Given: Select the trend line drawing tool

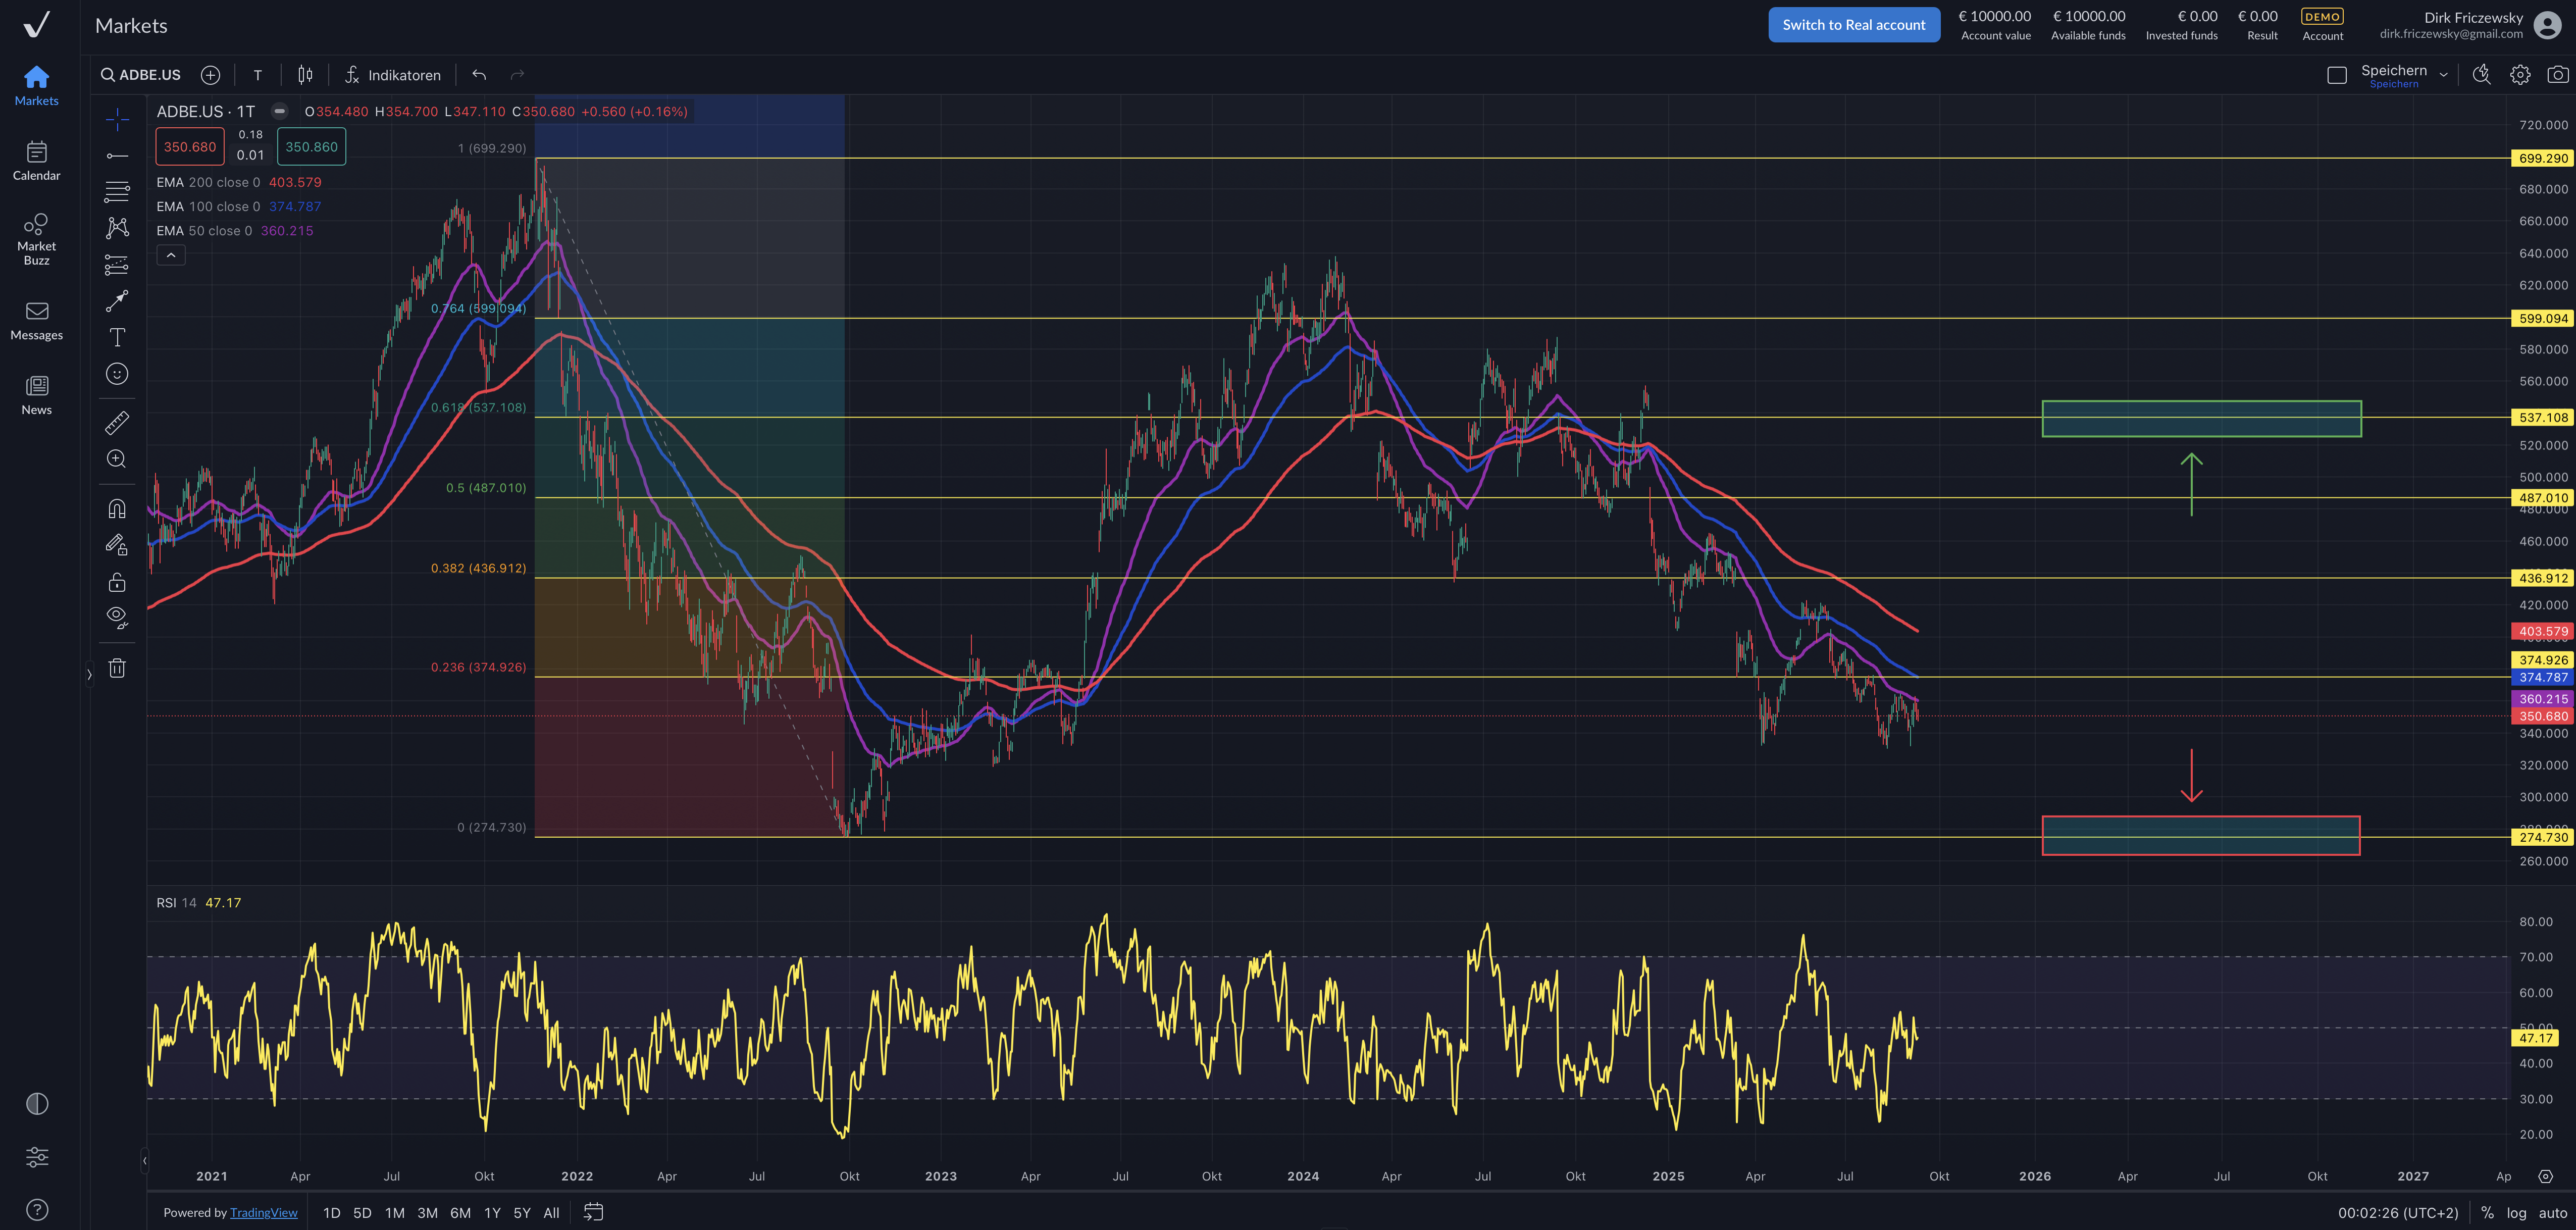Looking at the screenshot, I should 117,155.
